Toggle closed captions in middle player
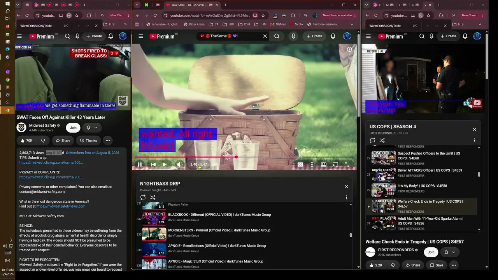Image resolution: width=498 pixels, height=280 pixels. point(300,164)
